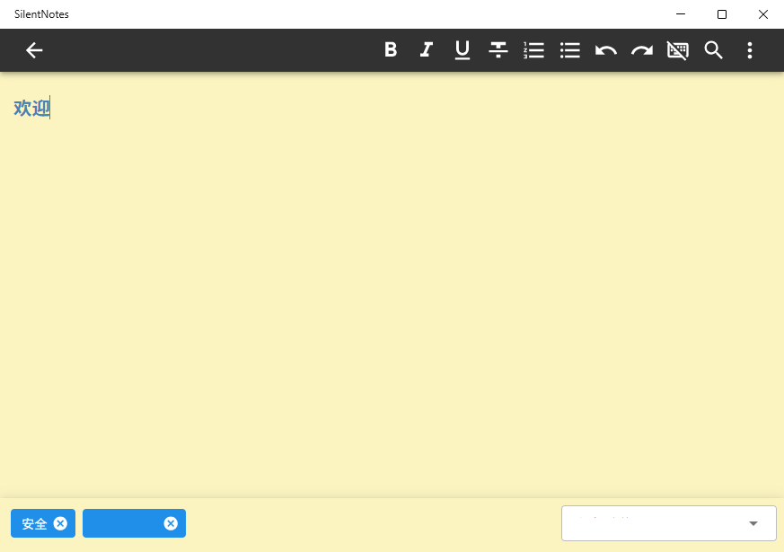The height and width of the screenshot is (552, 784).
Task: Toggle bold formatting
Action: pos(391,50)
